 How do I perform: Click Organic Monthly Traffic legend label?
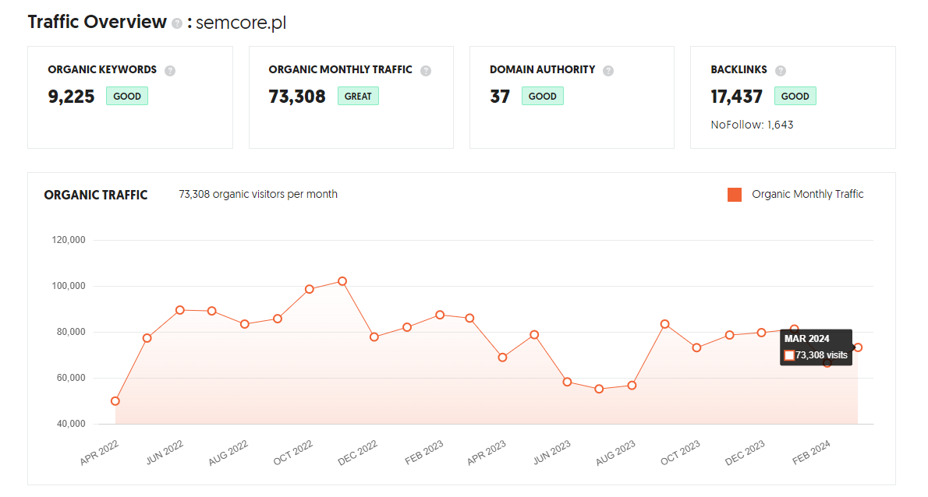(807, 194)
